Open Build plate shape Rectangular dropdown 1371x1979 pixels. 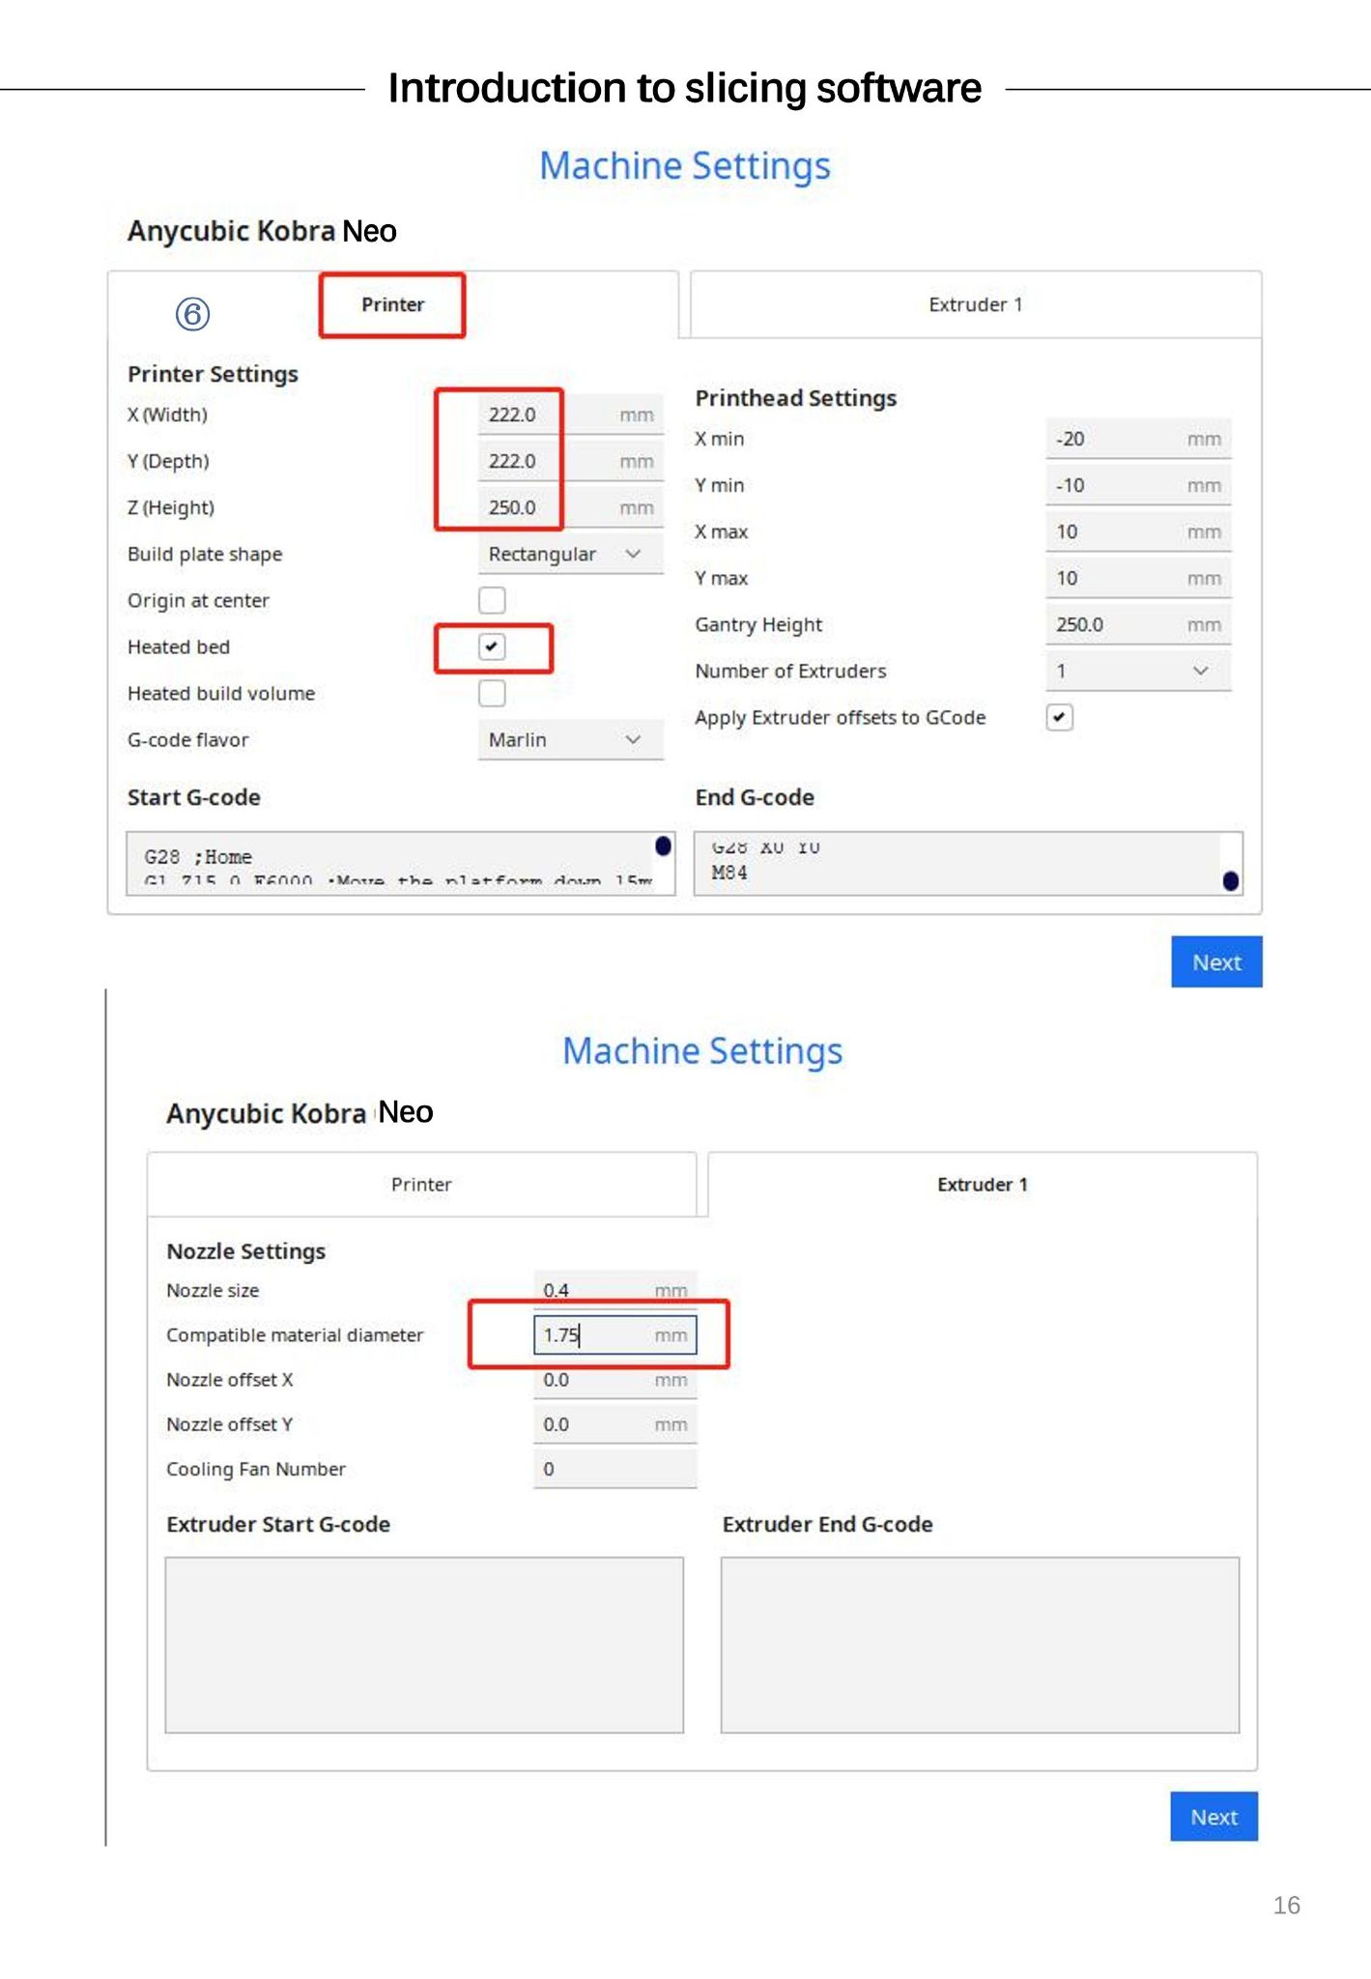pyautogui.click(x=570, y=554)
